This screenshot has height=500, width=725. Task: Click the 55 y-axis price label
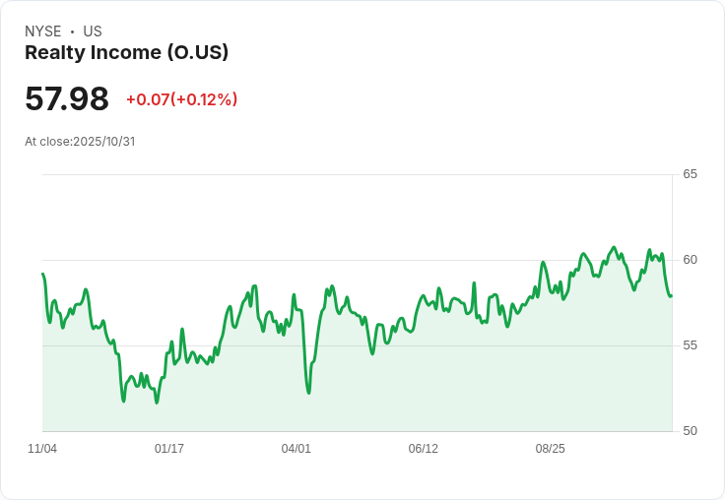pyautogui.click(x=690, y=345)
